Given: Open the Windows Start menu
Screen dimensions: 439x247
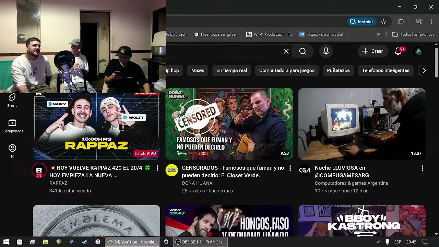Looking at the screenshot, I should (6, 242).
